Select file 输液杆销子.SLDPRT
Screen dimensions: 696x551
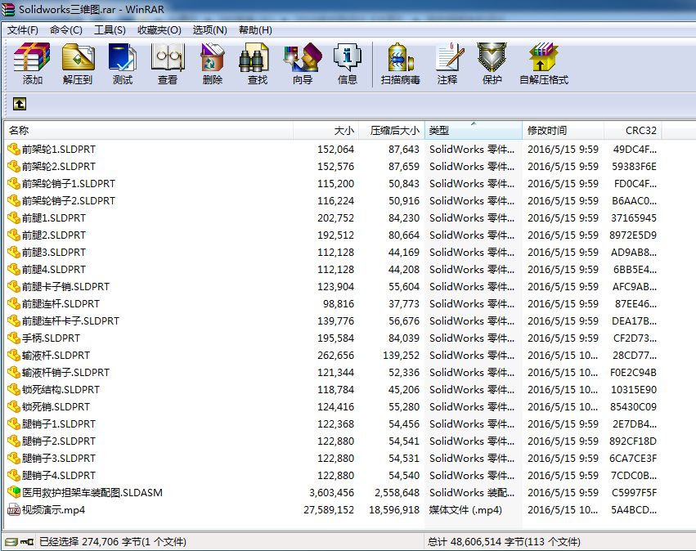click(x=65, y=373)
